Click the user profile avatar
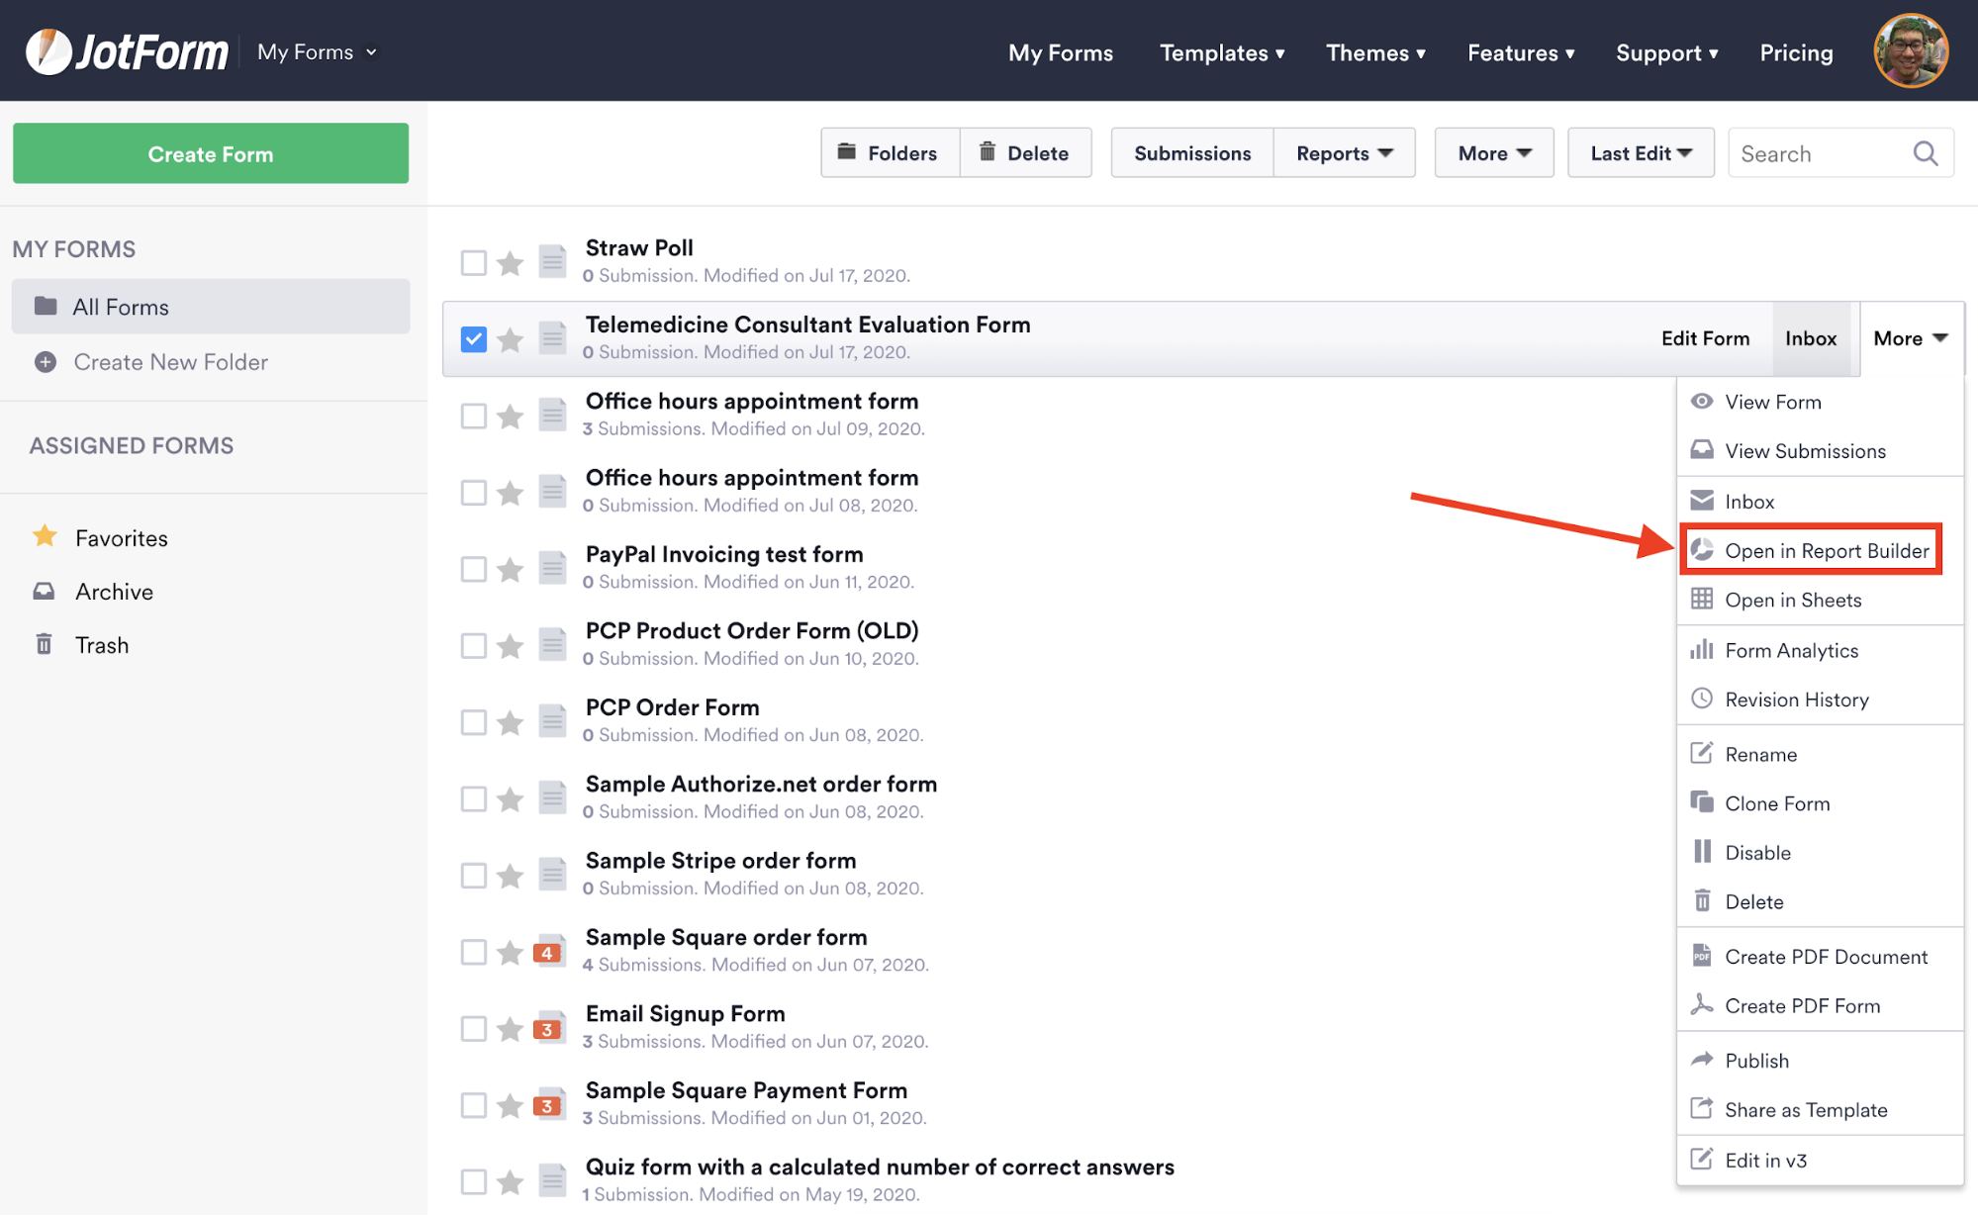Screen dimensions: 1978x1216 [x=1910, y=51]
